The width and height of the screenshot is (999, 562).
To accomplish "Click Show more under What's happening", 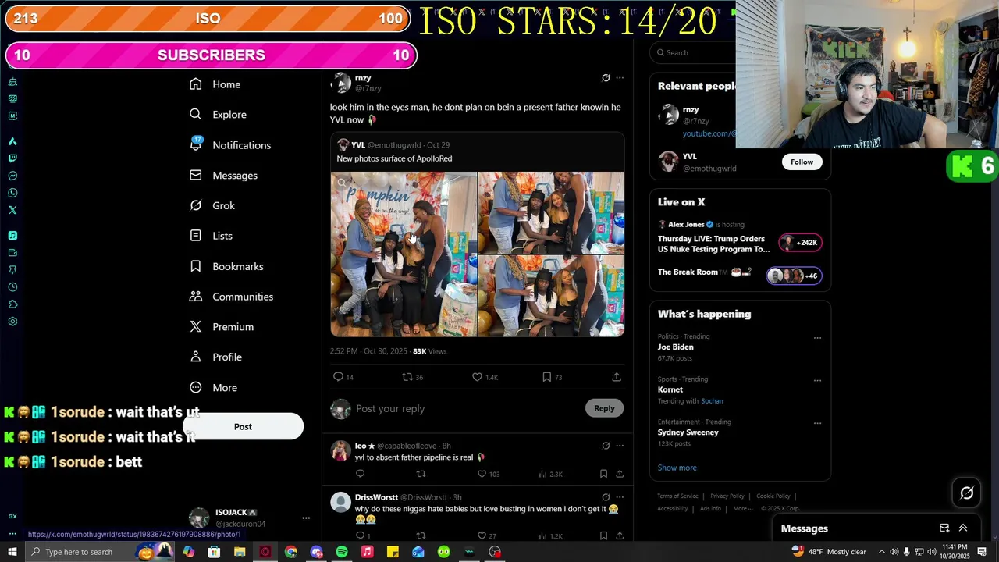I will tap(677, 468).
